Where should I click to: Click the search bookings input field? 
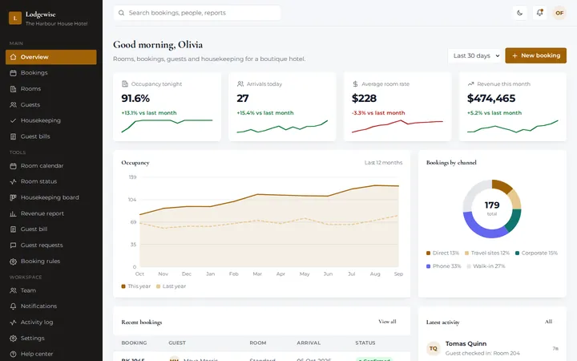tap(197, 13)
